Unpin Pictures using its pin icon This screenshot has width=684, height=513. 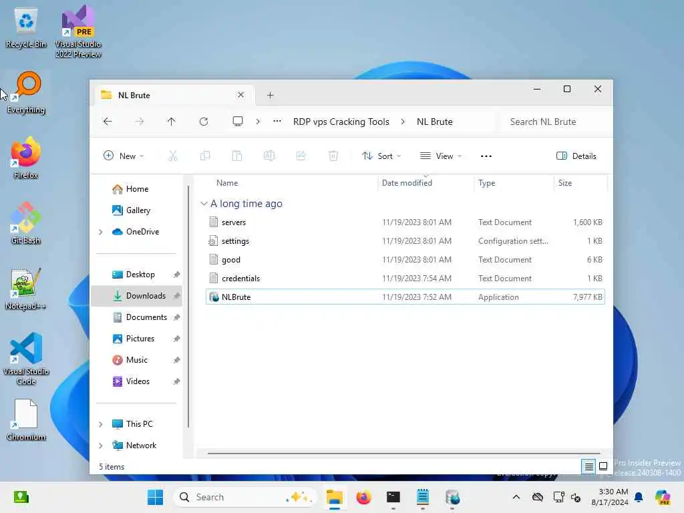176,339
